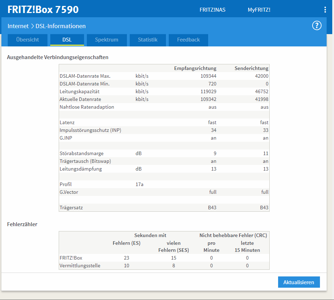Viewport: 334px width, 300px height.
Task: Click the DSL-Informationen breadcrumb
Action: pos(60,26)
